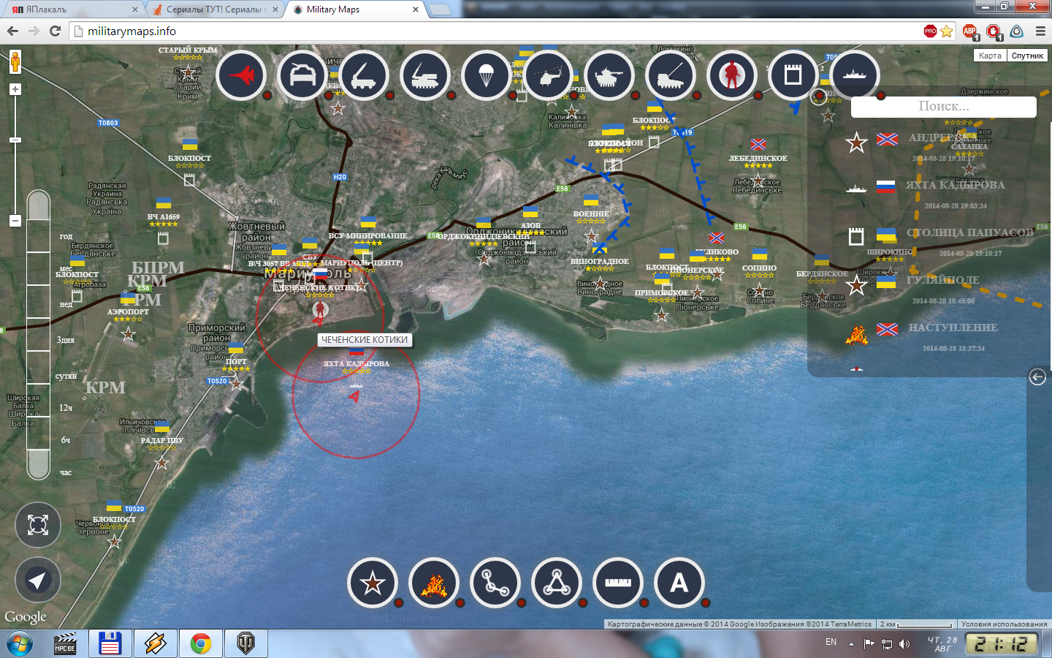The width and height of the screenshot is (1052, 658).
Task: Select the rocket launcher vehicle icon
Action: [364, 75]
